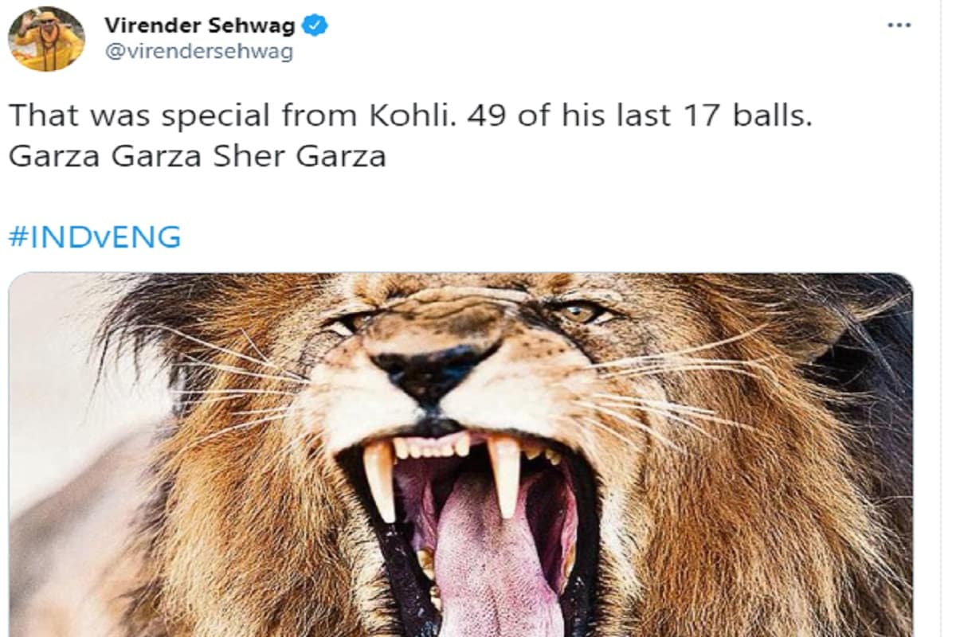Click the blue verified badge
This screenshot has width=956, height=637.
click(x=315, y=25)
